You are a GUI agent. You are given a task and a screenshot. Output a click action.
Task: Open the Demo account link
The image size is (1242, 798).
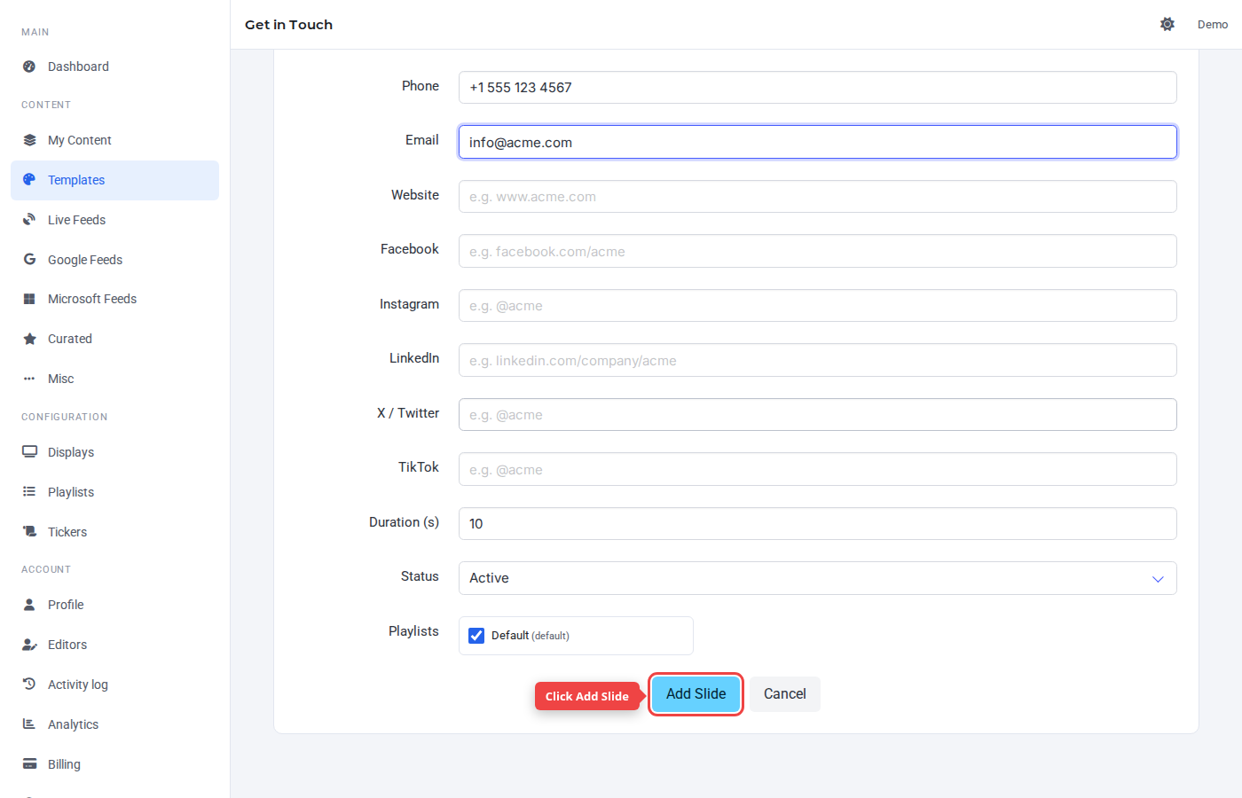(x=1213, y=24)
